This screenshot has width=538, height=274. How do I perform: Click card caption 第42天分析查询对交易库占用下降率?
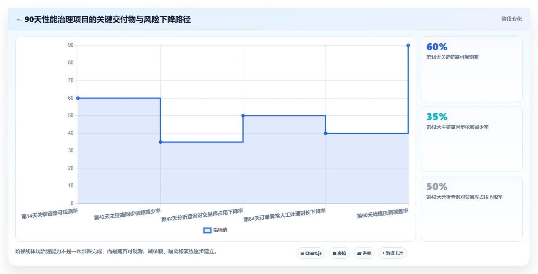coord(464,197)
